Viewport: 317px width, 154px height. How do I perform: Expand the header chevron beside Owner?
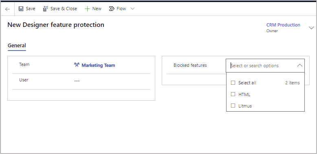[x=312, y=28]
